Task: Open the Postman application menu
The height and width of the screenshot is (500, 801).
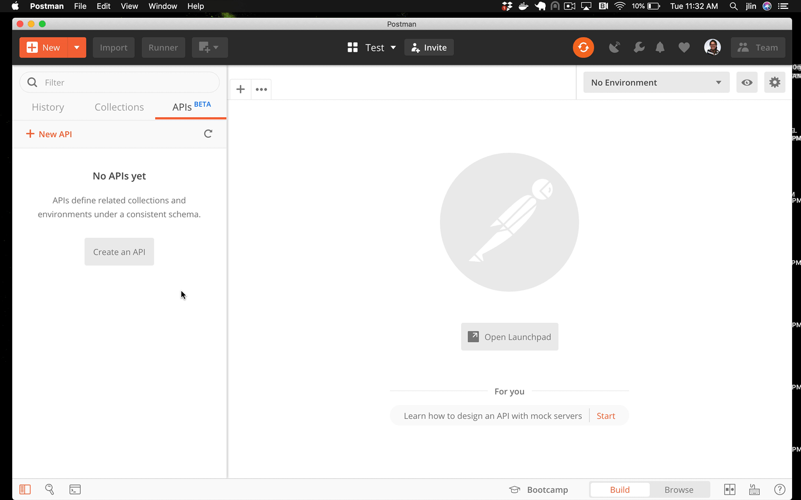Action: [x=47, y=6]
